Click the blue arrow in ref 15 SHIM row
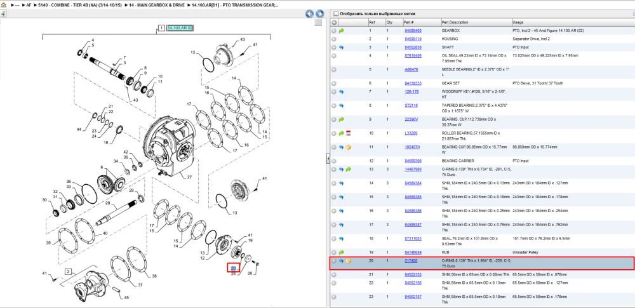This screenshot has height=308, width=635. pos(342,197)
